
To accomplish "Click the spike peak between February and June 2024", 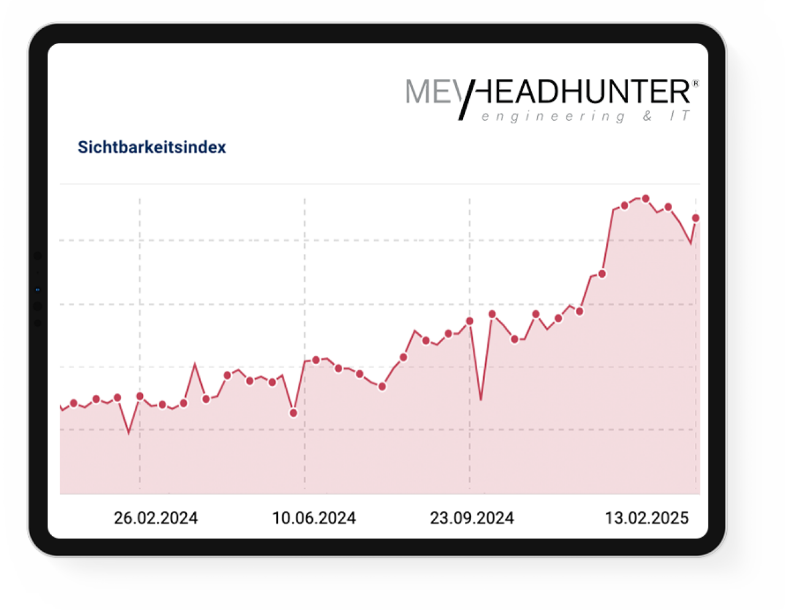I will pos(195,364).
